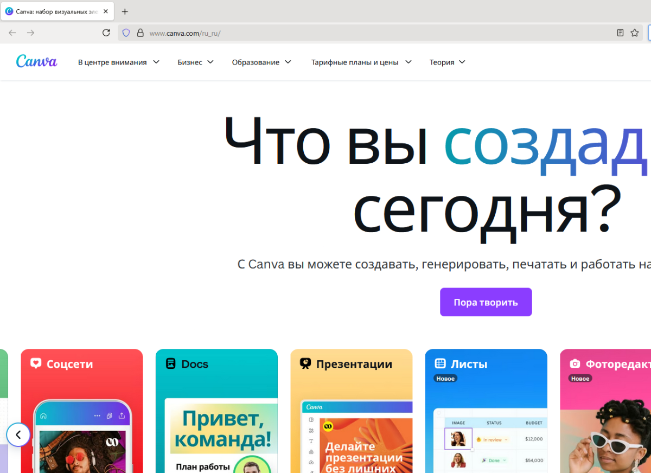Click the Листы grid icon
651x473 pixels.
(x=440, y=363)
